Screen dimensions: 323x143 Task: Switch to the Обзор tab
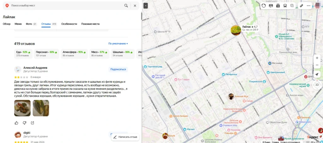tap(7, 24)
